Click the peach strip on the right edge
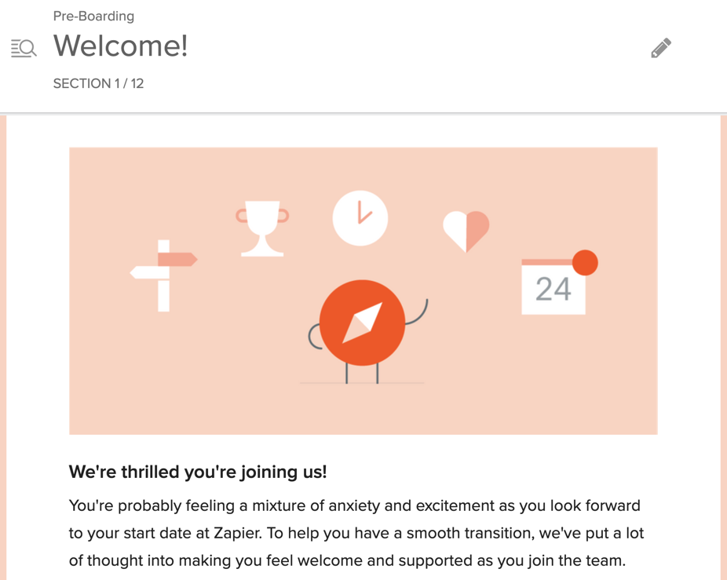This screenshot has width=727, height=580. [x=724, y=348]
